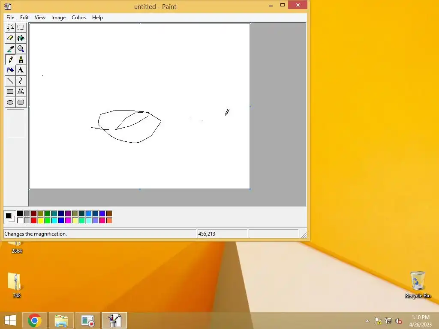This screenshot has width=439, height=329.
Task: Open the Edit menu
Action: 24,17
